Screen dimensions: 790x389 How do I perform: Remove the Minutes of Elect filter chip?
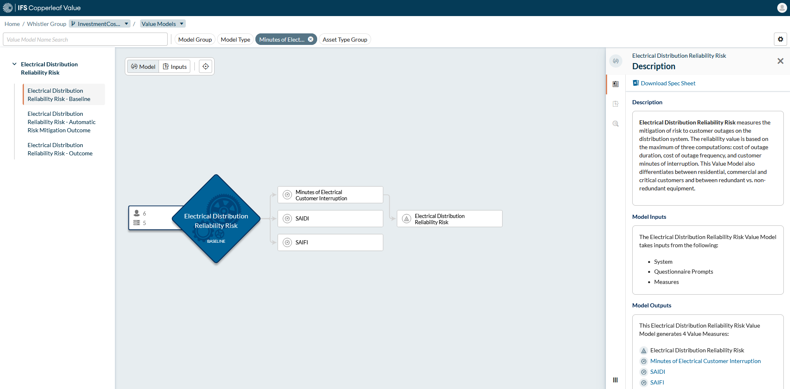pos(311,39)
